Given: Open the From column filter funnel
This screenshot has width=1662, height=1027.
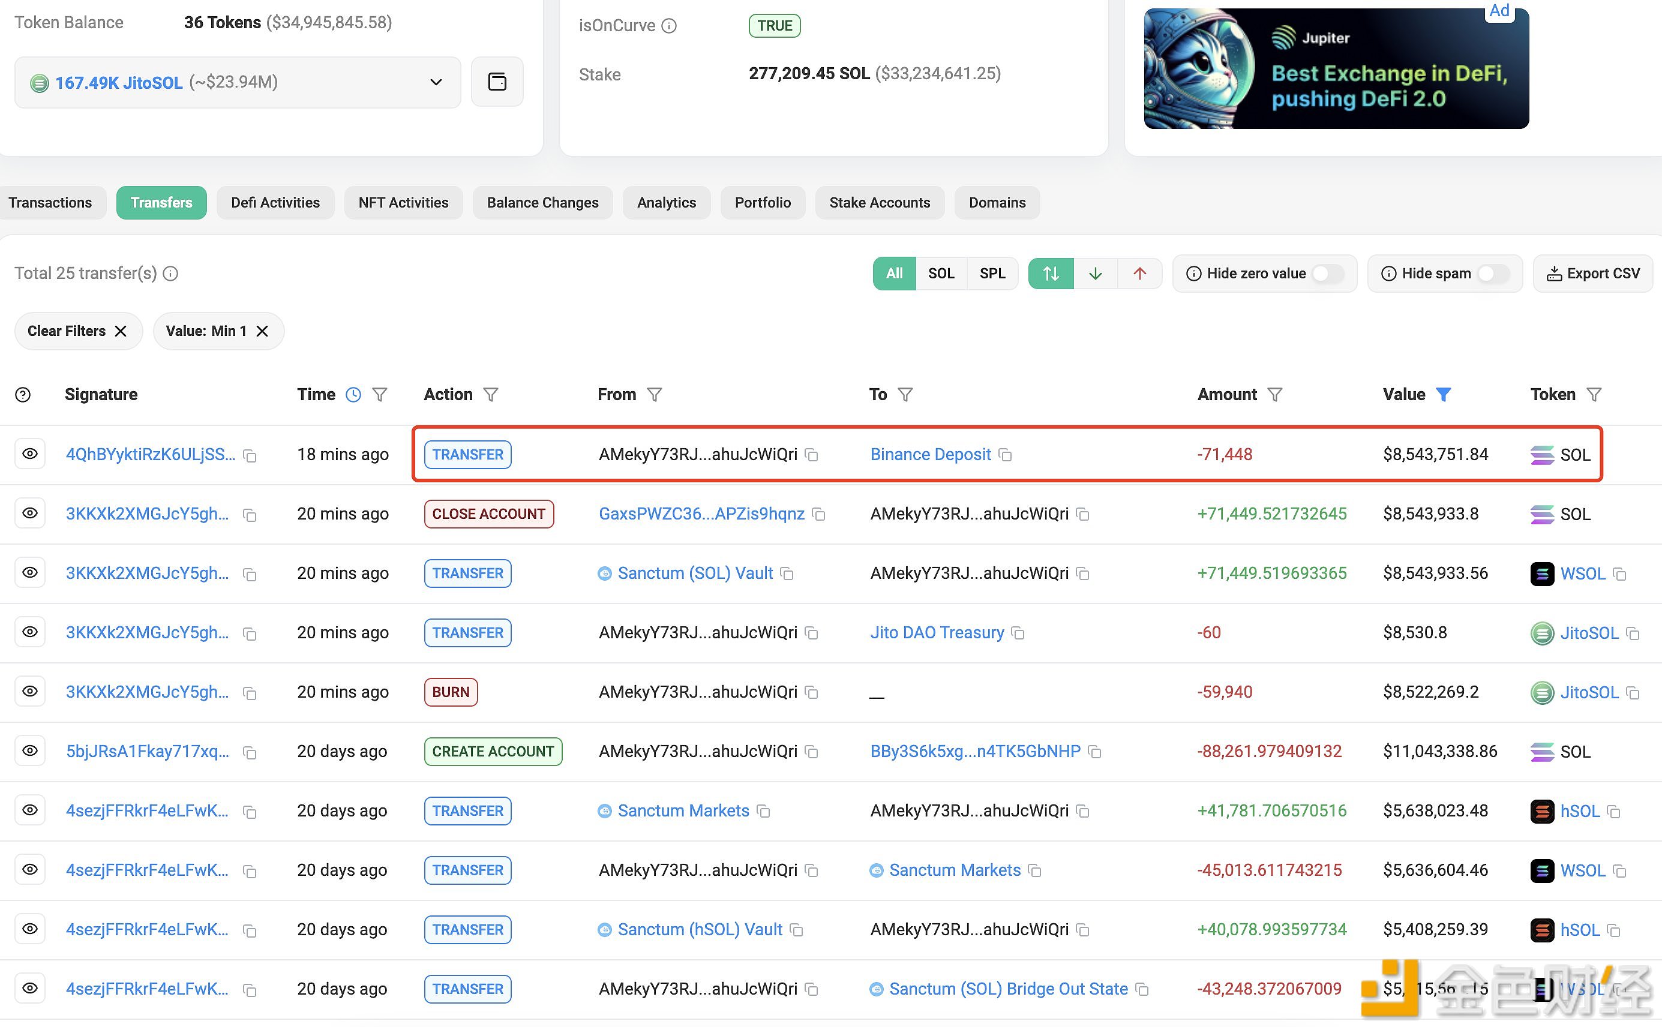Looking at the screenshot, I should tap(654, 395).
